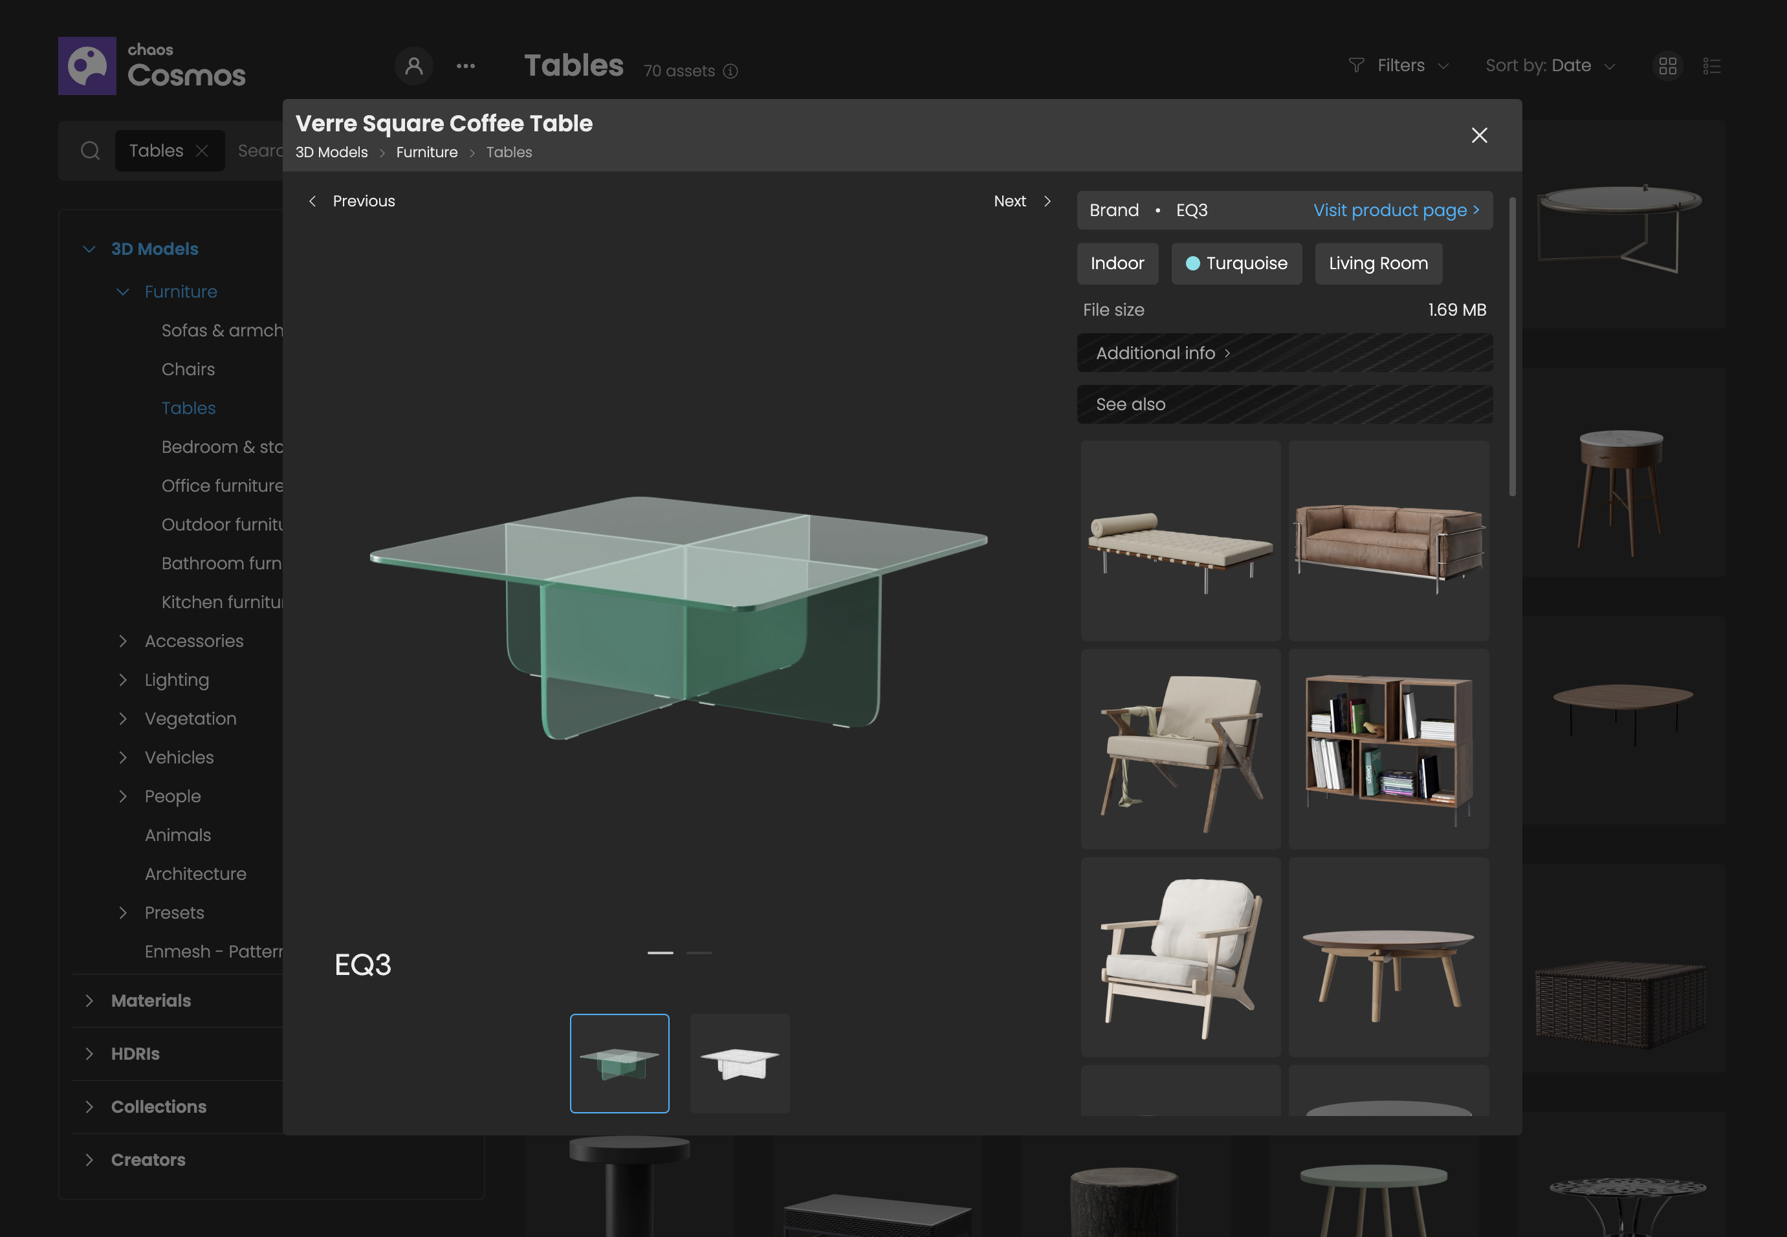Switch to grid view layout
Screen dimensions: 1787x1237
pos(1668,66)
